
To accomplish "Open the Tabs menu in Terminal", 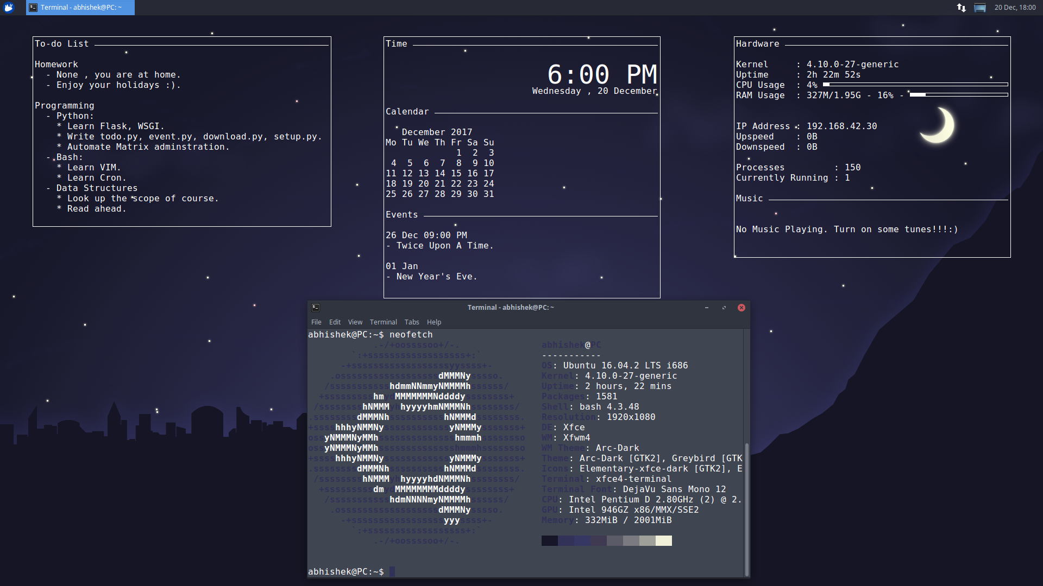I will pyautogui.click(x=412, y=322).
